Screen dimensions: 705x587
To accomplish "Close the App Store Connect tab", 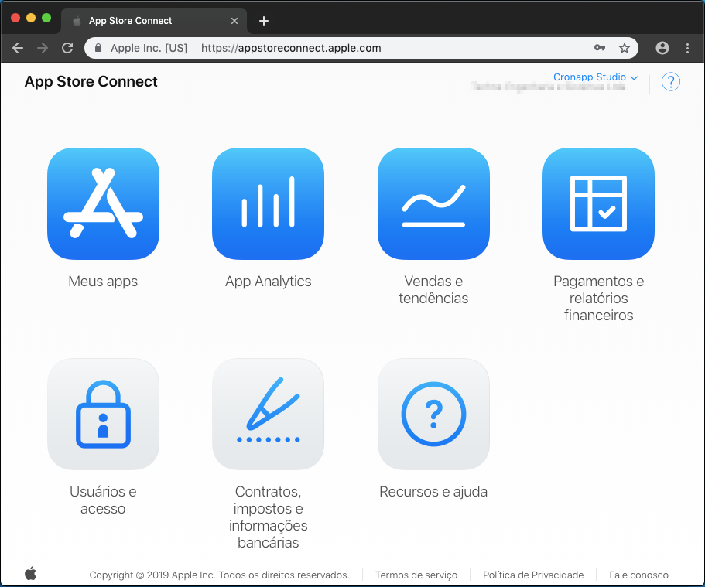I will coord(234,21).
